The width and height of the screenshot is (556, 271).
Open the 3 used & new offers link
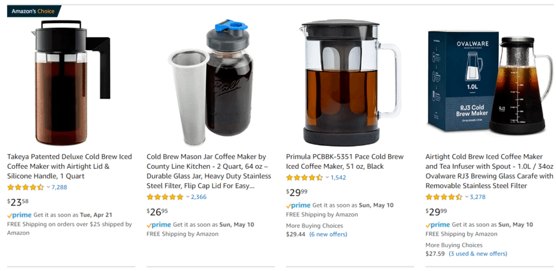(478, 254)
